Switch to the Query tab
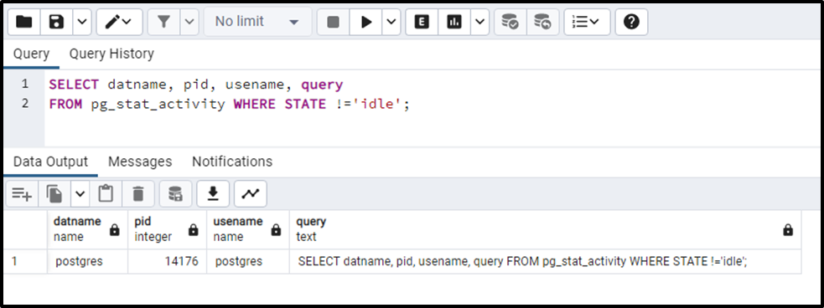824x308 pixels. point(32,54)
